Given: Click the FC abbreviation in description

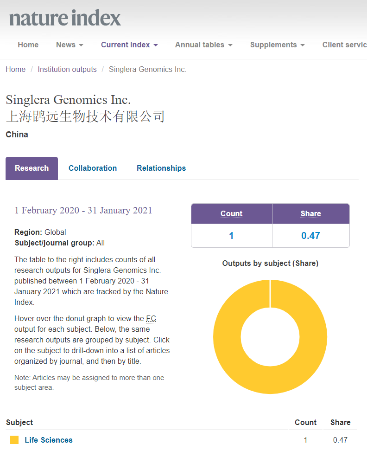Looking at the screenshot, I should click(151, 319).
